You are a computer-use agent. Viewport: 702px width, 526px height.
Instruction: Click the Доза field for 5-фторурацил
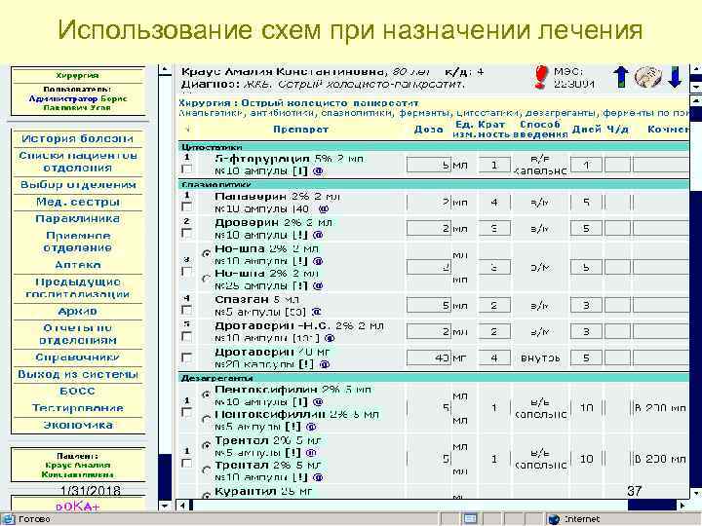coord(428,165)
